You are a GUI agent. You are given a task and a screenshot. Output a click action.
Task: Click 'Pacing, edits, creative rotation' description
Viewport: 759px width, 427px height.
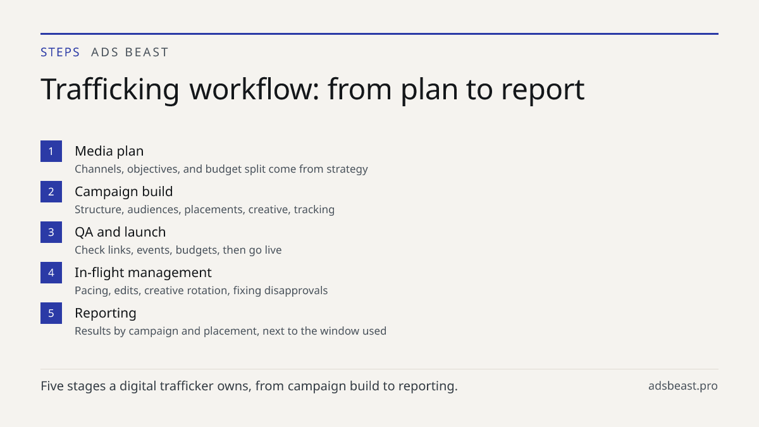pos(201,290)
